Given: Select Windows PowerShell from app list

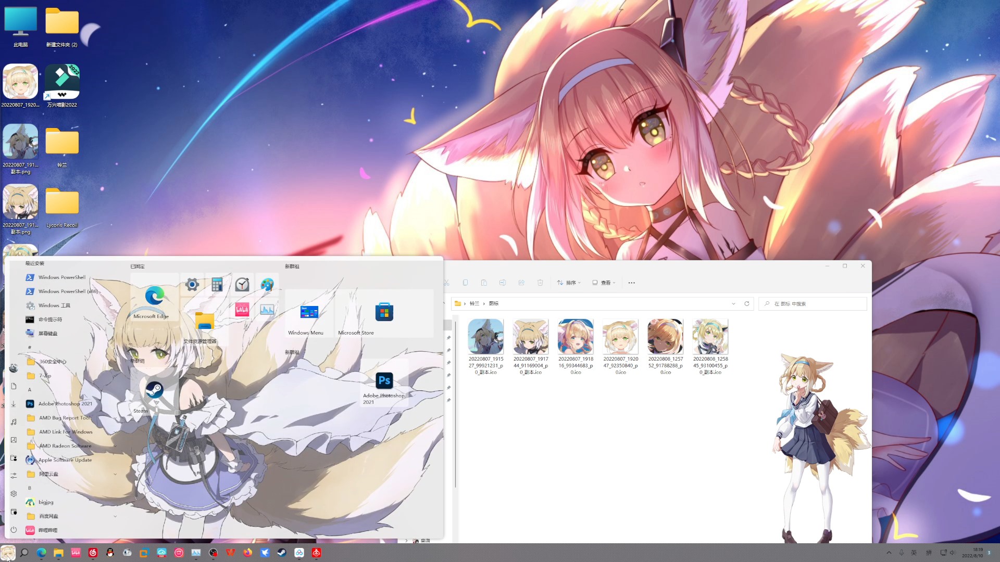Looking at the screenshot, I should pyautogui.click(x=61, y=277).
